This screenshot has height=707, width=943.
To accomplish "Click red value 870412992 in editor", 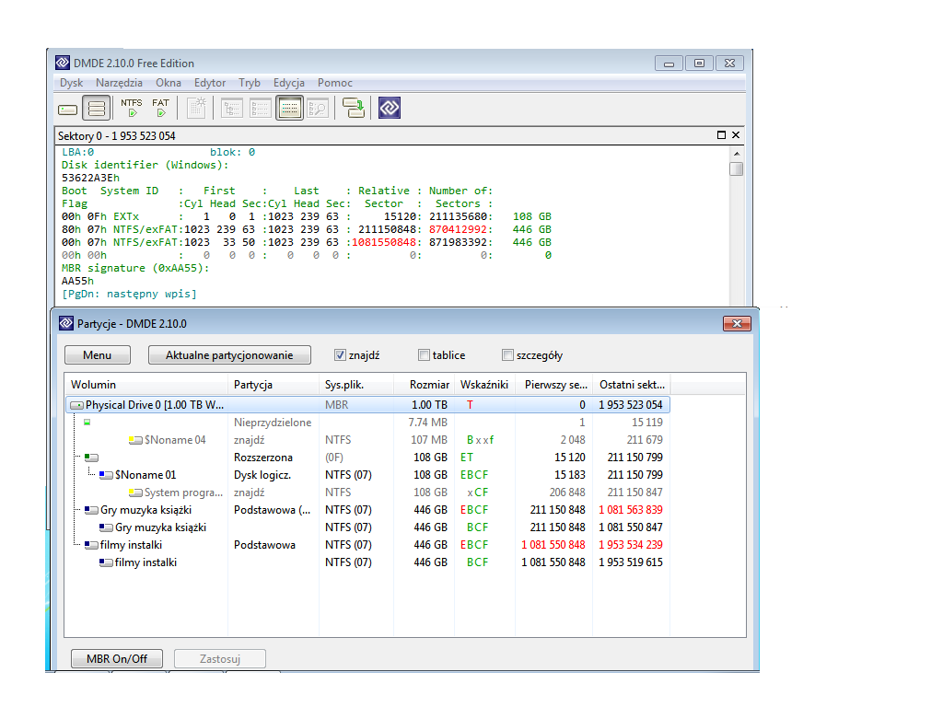I will click(459, 229).
